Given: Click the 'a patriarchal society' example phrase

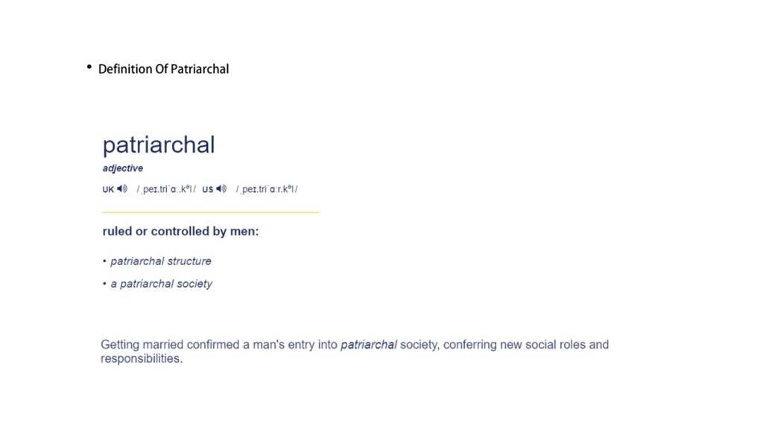Looking at the screenshot, I should click(162, 284).
